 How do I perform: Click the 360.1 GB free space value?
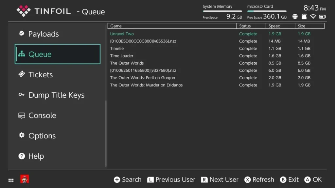[275, 16]
